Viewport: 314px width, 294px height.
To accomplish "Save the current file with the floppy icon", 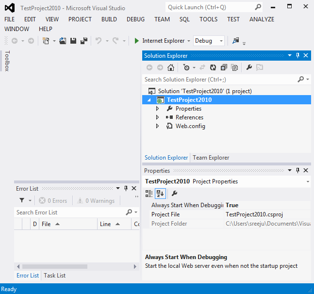I will click(x=73, y=41).
